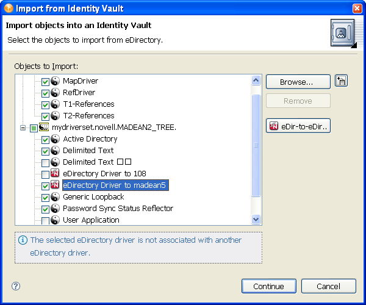366x305 pixels.
Task: Select the T1-References tree item
Action: click(x=88, y=104)
